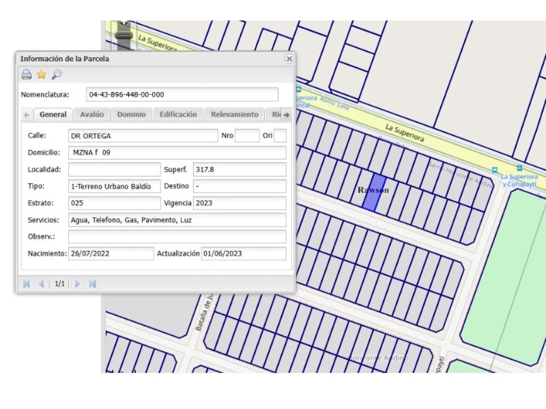Click the Información de la Parcela title

[64, 59]
